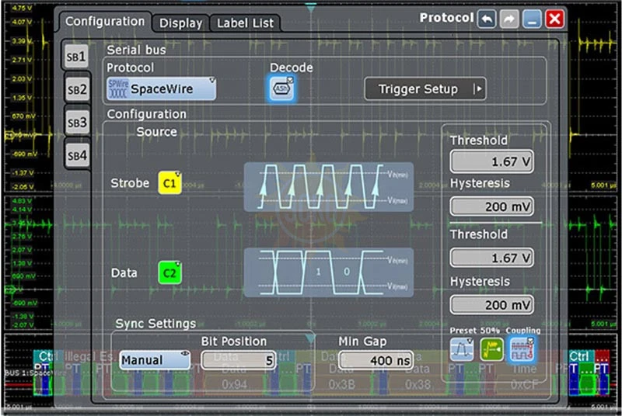Edit Strobe hysteresis 200 mV field

(492, 206)
